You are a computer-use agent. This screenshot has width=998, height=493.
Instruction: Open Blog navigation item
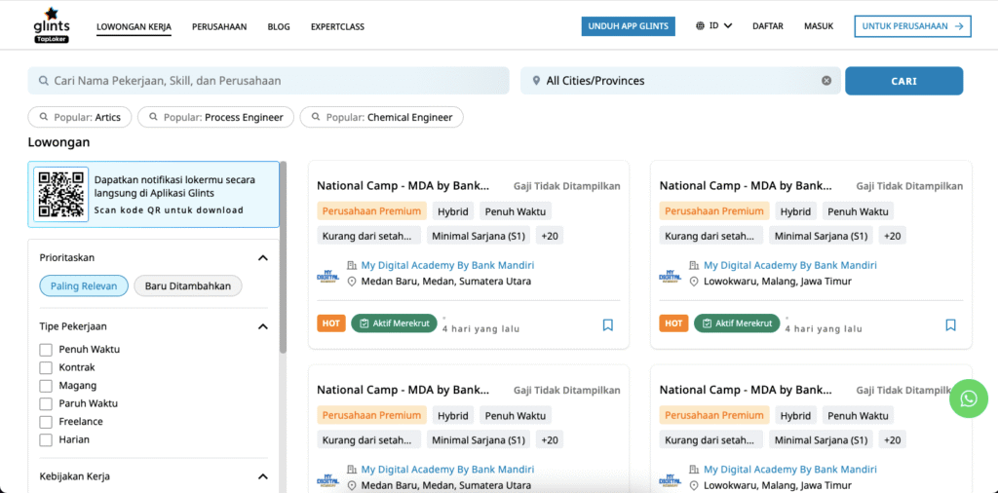(x=279, y=26)
